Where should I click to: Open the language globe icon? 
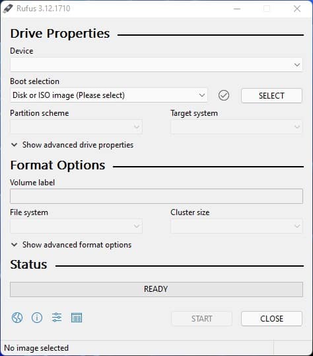17,318
